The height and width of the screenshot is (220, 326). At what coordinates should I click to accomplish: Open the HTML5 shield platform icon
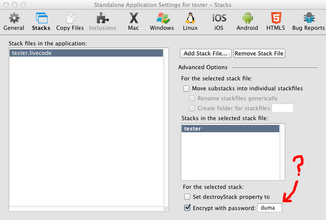tap(276, 18)
